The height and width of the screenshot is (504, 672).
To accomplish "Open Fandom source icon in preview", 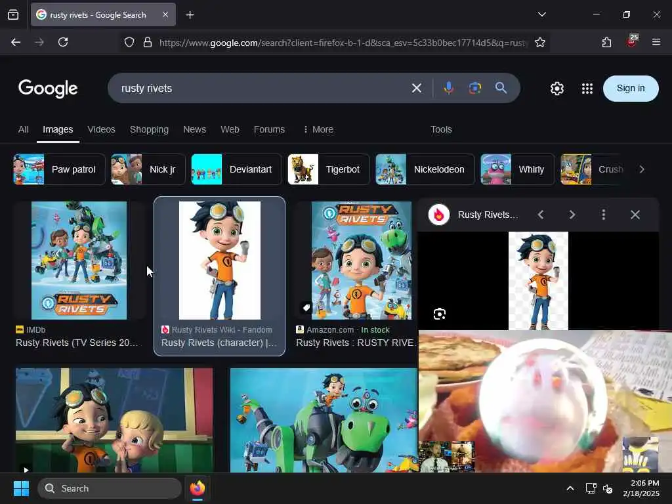I will (x=439, y=215).
